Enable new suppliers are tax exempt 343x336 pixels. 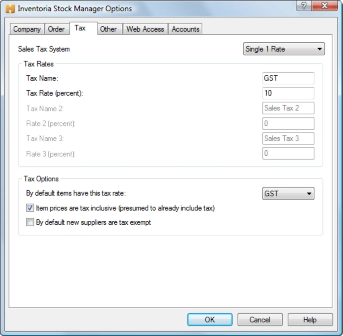pyautogui.click(x=30, y=222)
